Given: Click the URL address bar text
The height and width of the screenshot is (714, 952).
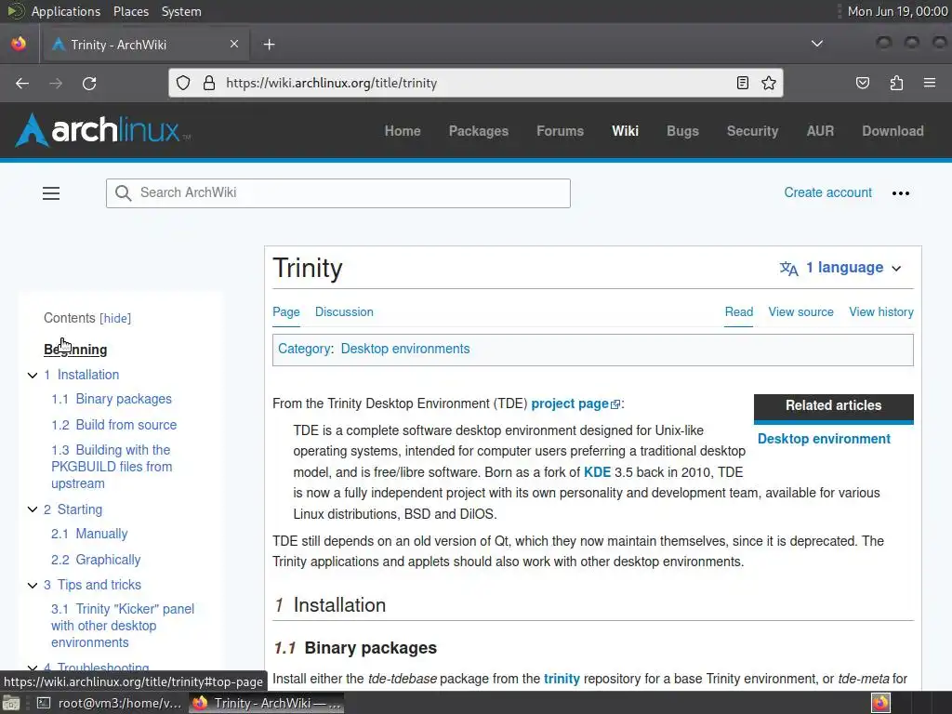Looking at the screenshot, I should click(x=332, y=83).
